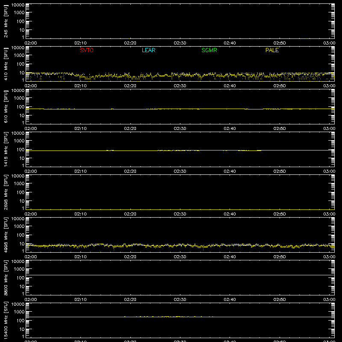Click the 10 tick label on 1415 MHz axis
Viewport: 342px width, 342px height.
pyautogui.click(x=22, y=158)
